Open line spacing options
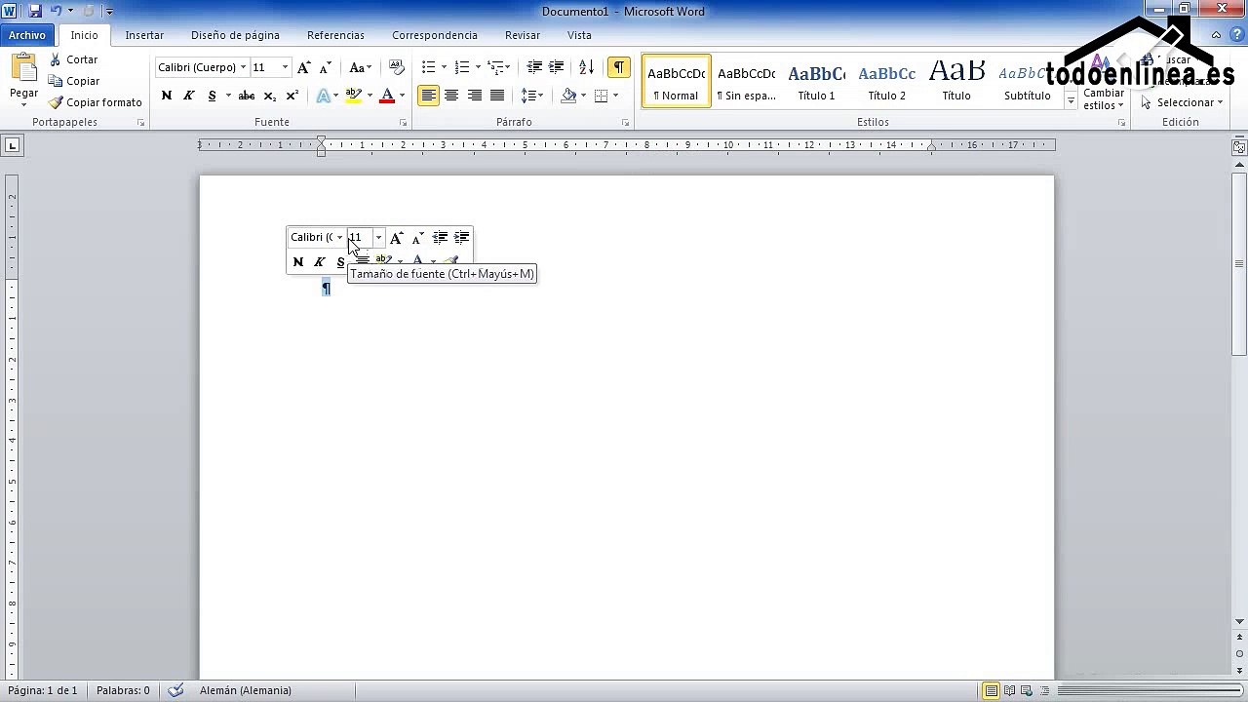This screenshot has width=1248, height=702. click(528, 96)
